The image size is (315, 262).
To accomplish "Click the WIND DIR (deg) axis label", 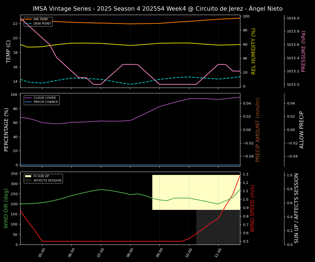I will coord(7,208).
